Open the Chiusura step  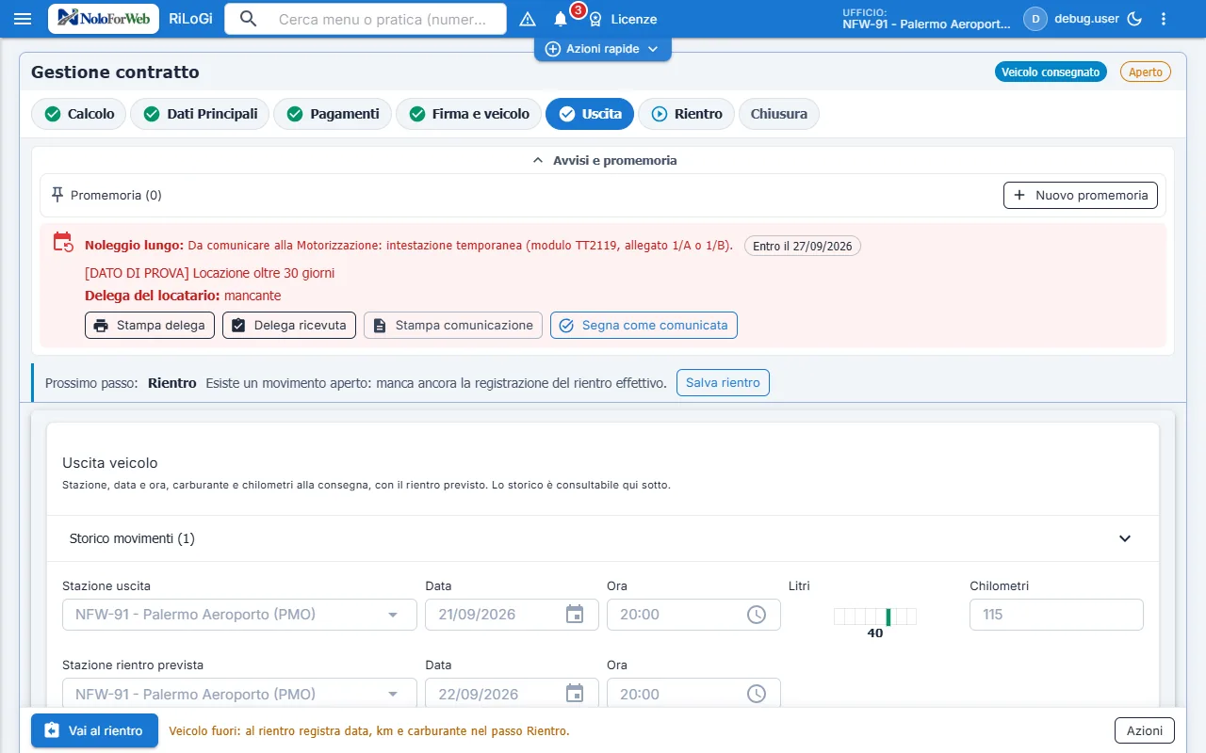click(779, 114)
